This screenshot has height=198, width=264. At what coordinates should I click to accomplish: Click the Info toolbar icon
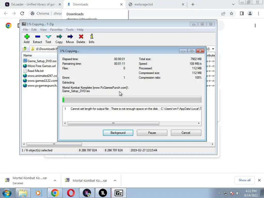pyautogui.click(x=92, y=39)
